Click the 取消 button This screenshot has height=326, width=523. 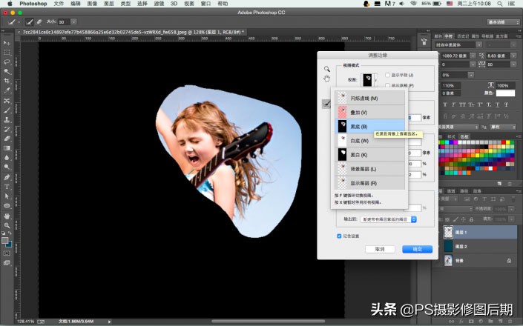pyautogui.click(x=379, y=250)
